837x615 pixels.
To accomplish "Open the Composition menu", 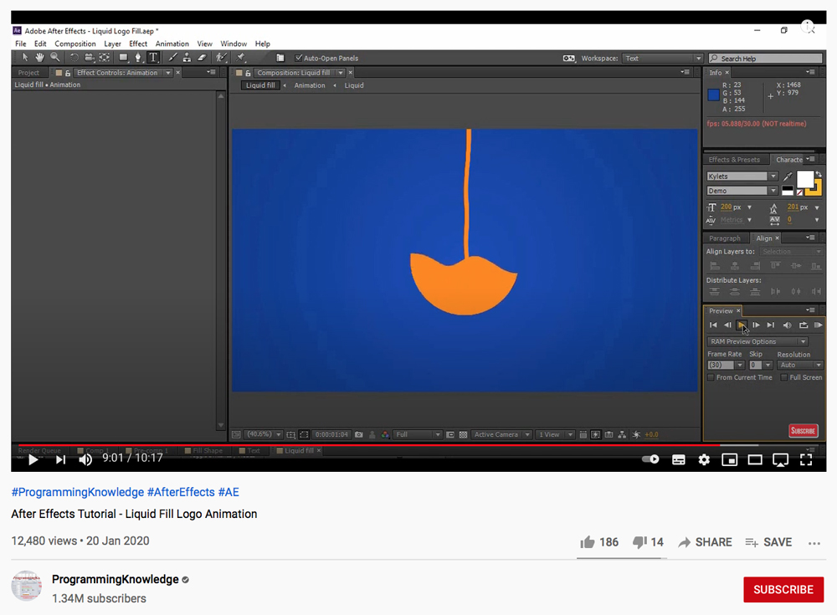I will (x=75, y=44).
